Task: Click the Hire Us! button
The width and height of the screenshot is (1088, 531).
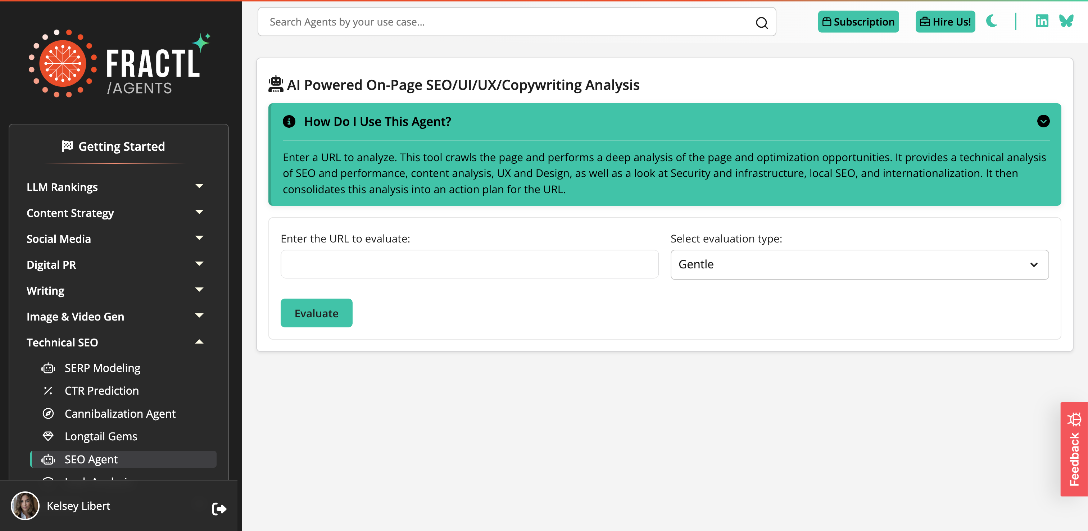Action: (x=945, y=21)
